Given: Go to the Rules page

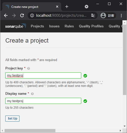Looking at the screenshot, I should point(69,26).
